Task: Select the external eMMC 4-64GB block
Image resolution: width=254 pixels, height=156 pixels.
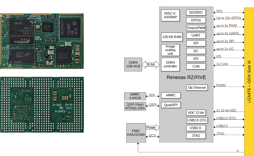Action: click(135, 96)
